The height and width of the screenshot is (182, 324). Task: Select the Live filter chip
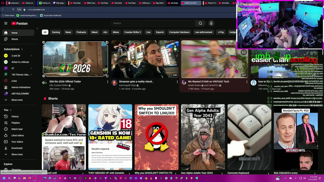click(x=148, y=32)
